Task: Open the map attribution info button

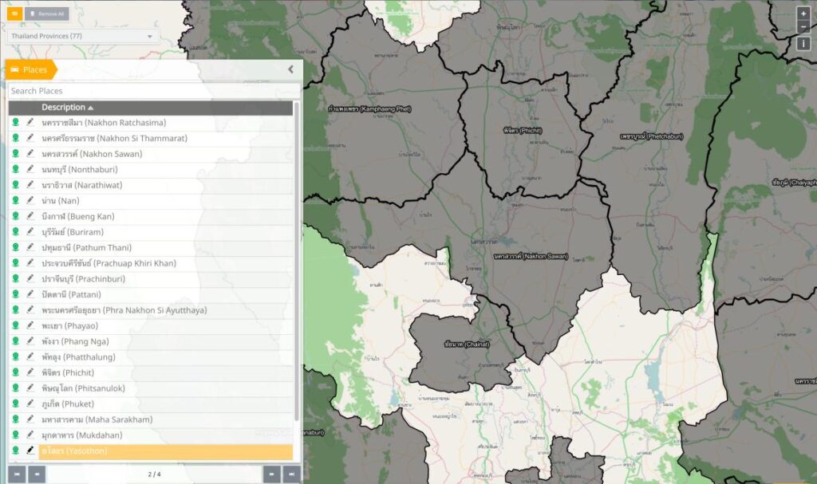Action: [x=803, y=43]
